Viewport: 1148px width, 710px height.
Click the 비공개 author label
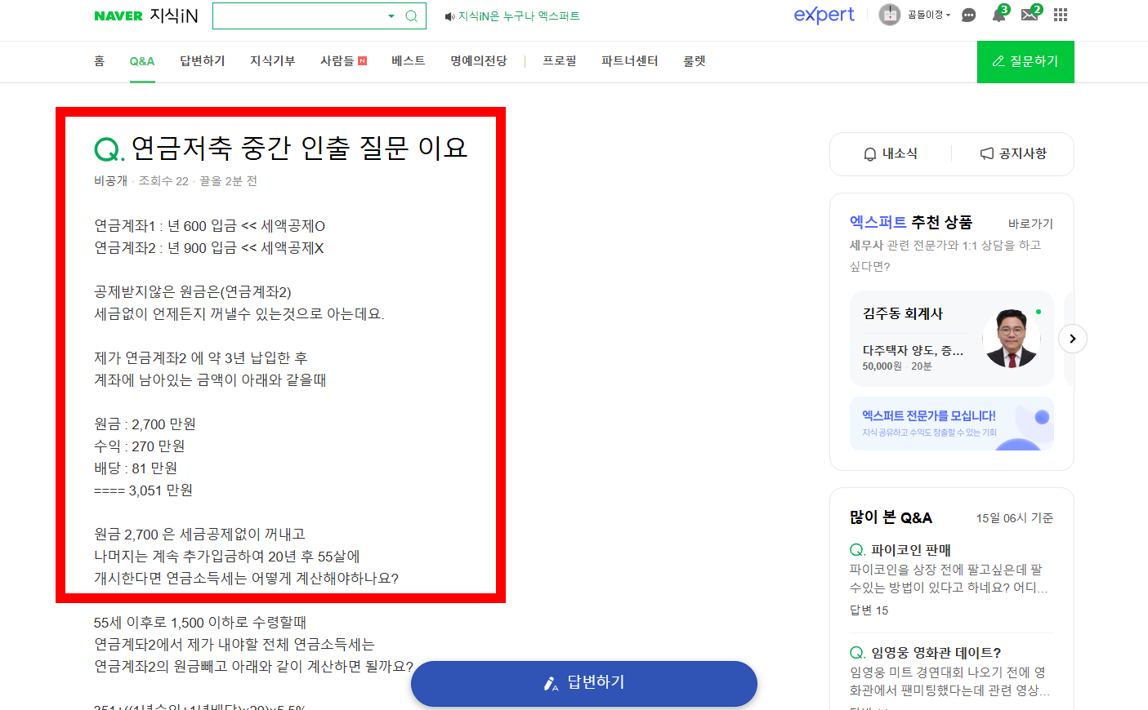pos(110,181)
